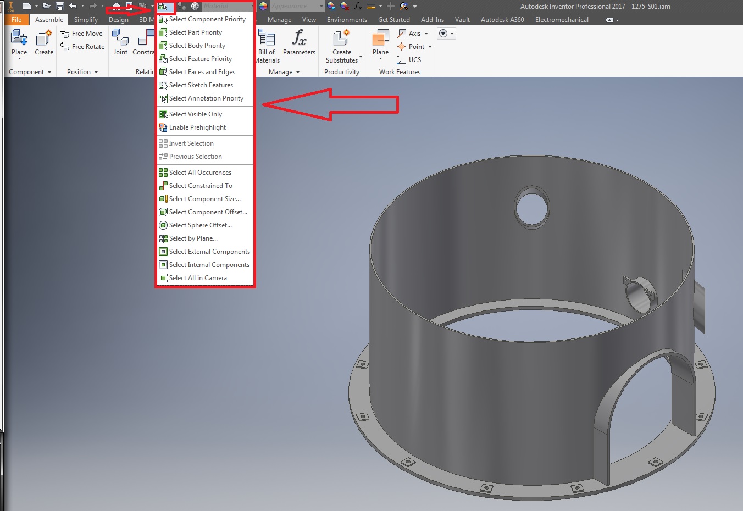Viewport: 743px width, 511px height.
Task: Switch to the Simplify tab
Action: (86, 20)
